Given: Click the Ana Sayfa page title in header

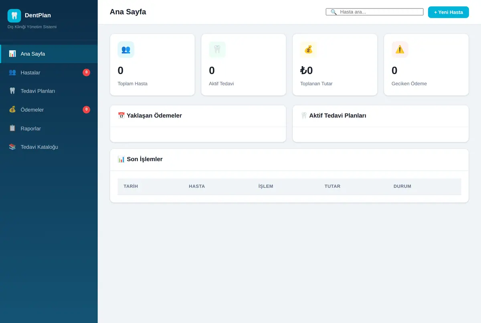Looking at the screenshot, I should click(x=128, y=12).
